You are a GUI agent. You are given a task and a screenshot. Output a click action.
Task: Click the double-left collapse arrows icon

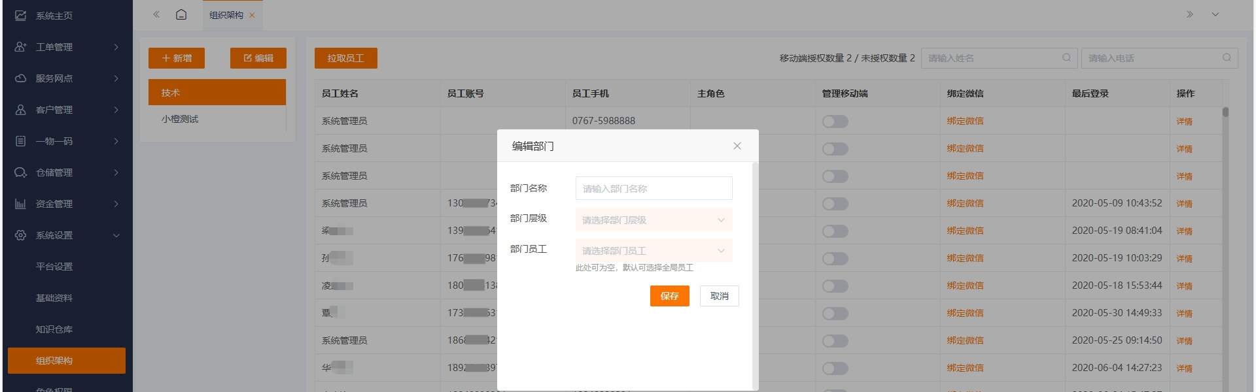pyautogui.click(x=156, y=14)
